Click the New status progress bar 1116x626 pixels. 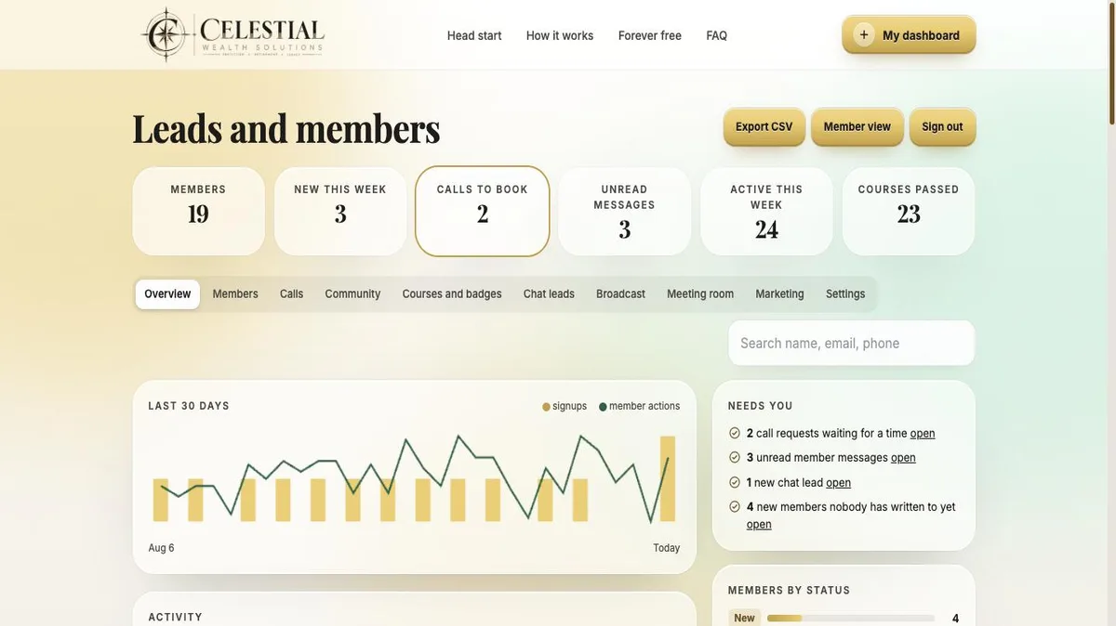(x=851, y=619)
